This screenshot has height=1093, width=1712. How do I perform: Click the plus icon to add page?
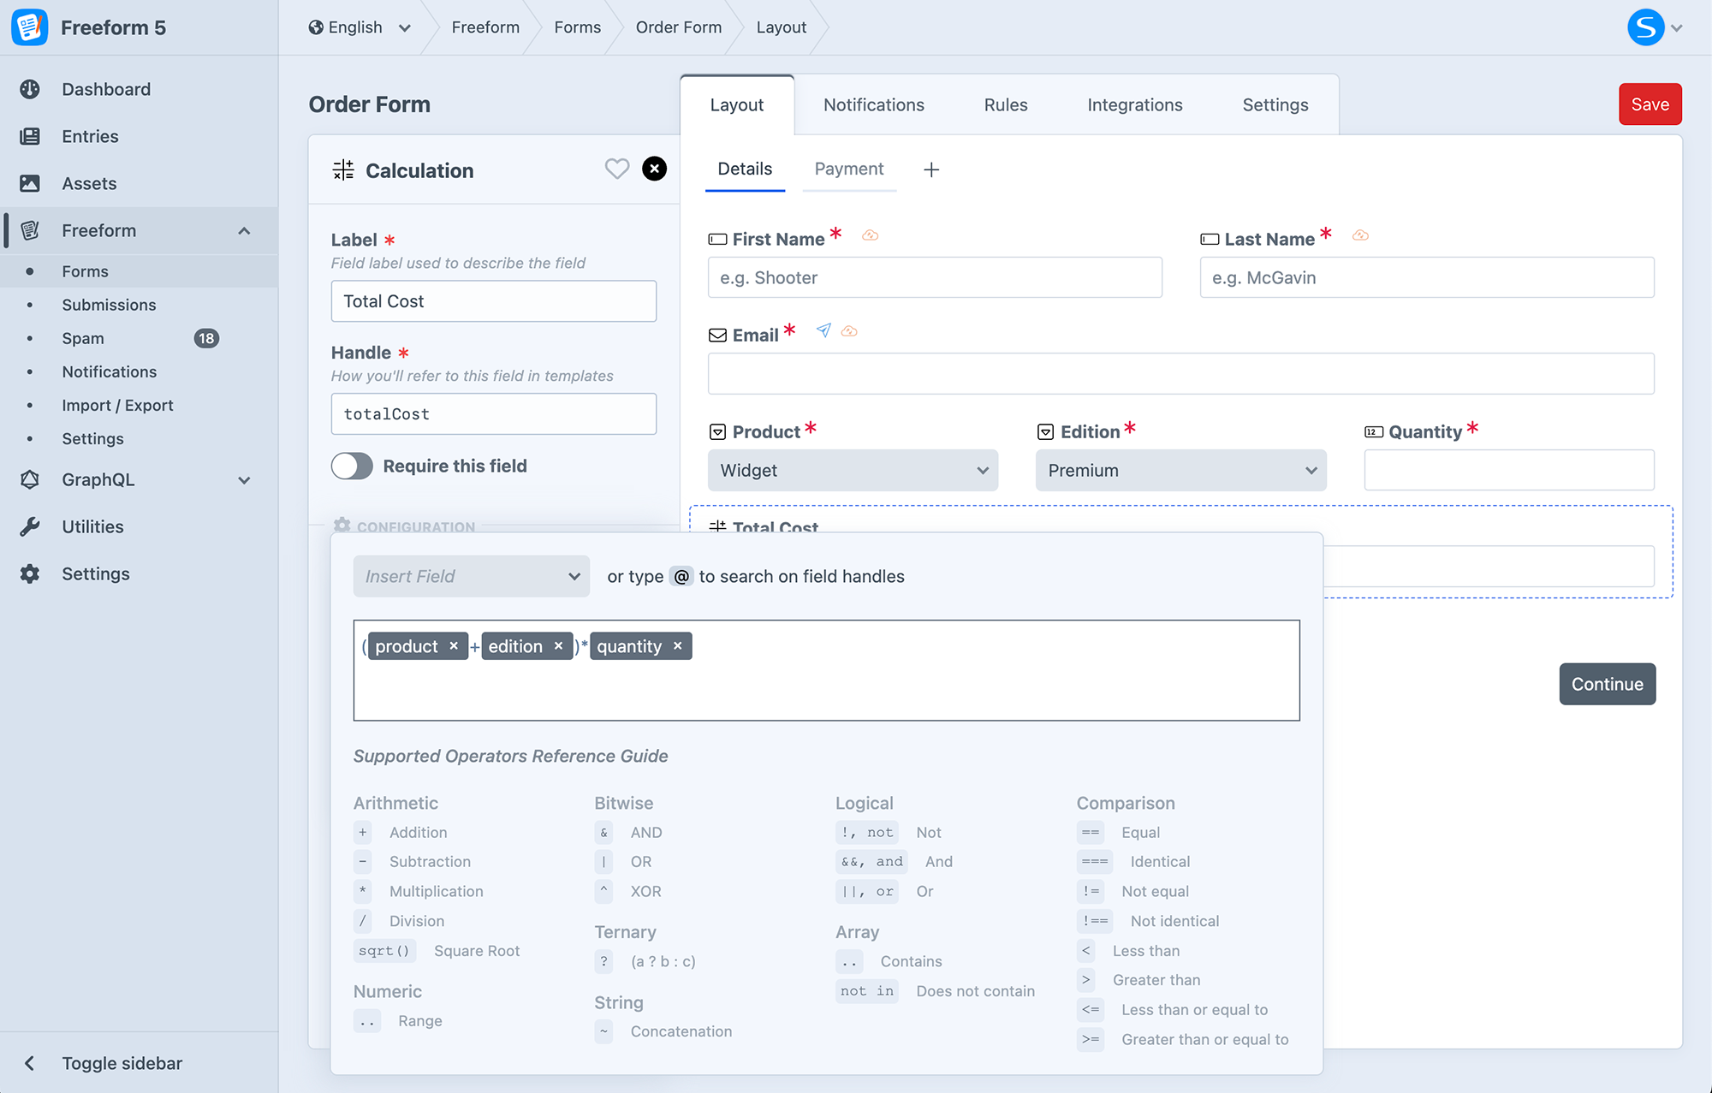coord(931,169)
